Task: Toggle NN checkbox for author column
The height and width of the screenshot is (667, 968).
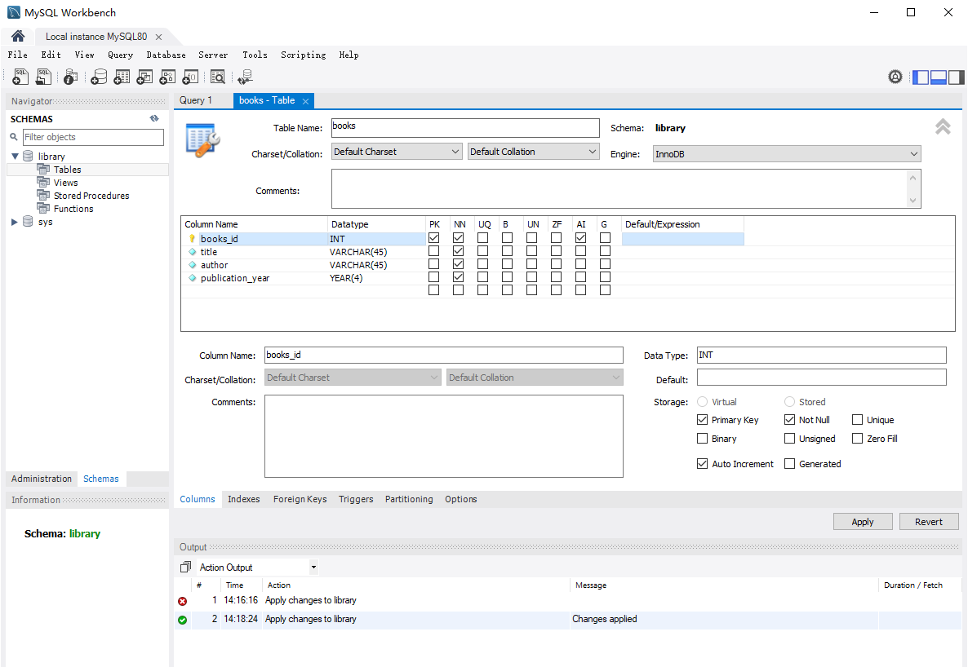Action: pos(458,264)
